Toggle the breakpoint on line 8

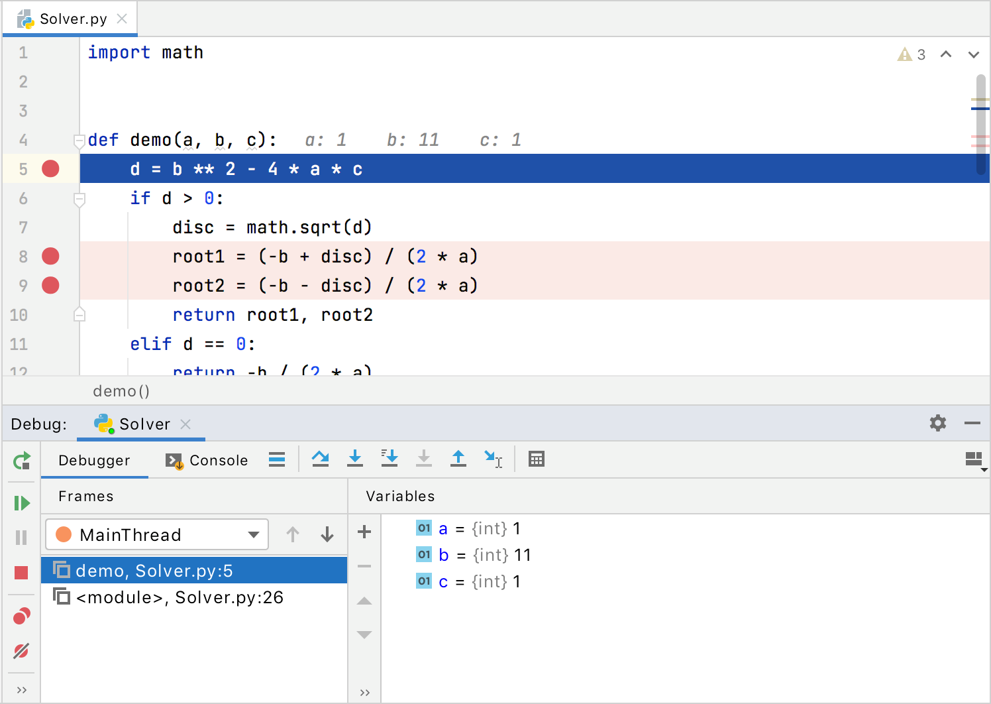tap(50, 256)
